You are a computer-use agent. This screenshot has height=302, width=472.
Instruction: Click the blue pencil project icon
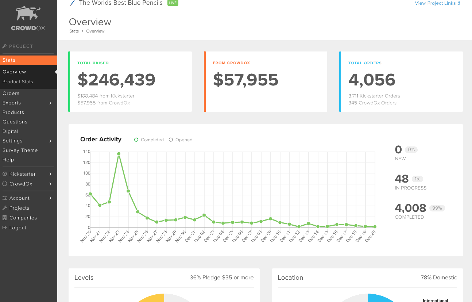(72, 3)
